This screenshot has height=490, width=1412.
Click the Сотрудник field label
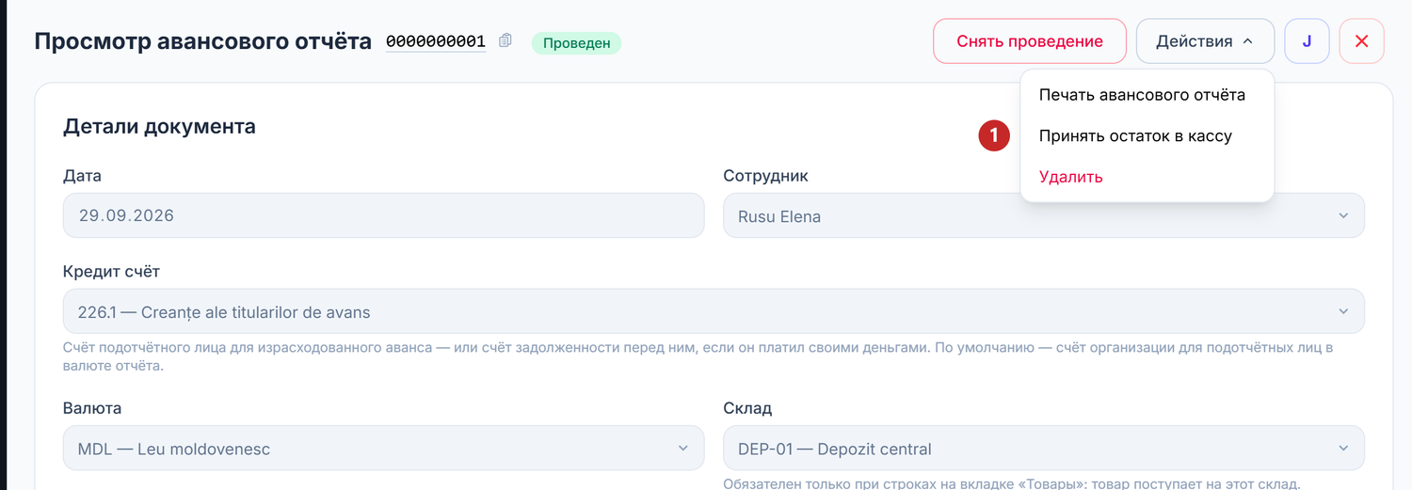point(765,176)
